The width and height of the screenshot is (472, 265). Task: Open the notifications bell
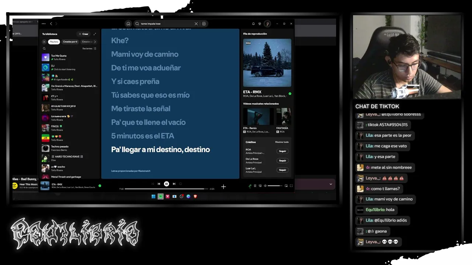[253, 24]
